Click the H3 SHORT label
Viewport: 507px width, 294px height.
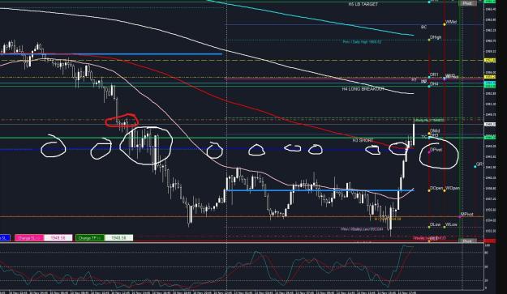point(363,140)
